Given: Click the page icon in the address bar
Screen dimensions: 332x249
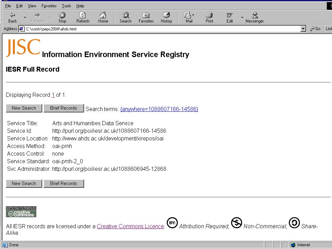Looking at the screenshot, I should tap(22, 29).
